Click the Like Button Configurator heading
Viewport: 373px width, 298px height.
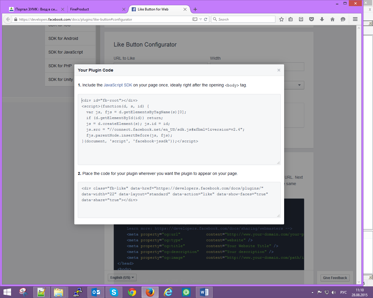[145, 45]
